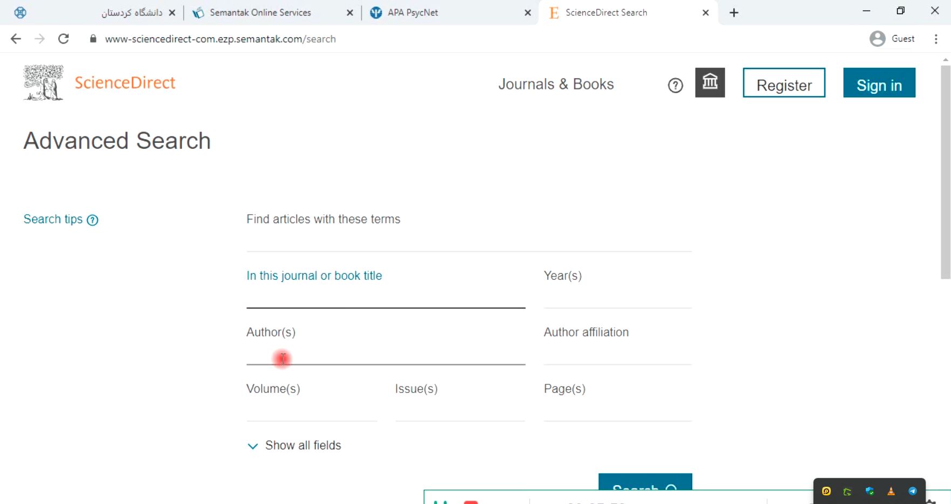Close the APA PsycNet tab

pyautogui.click(x=528, y=12)
